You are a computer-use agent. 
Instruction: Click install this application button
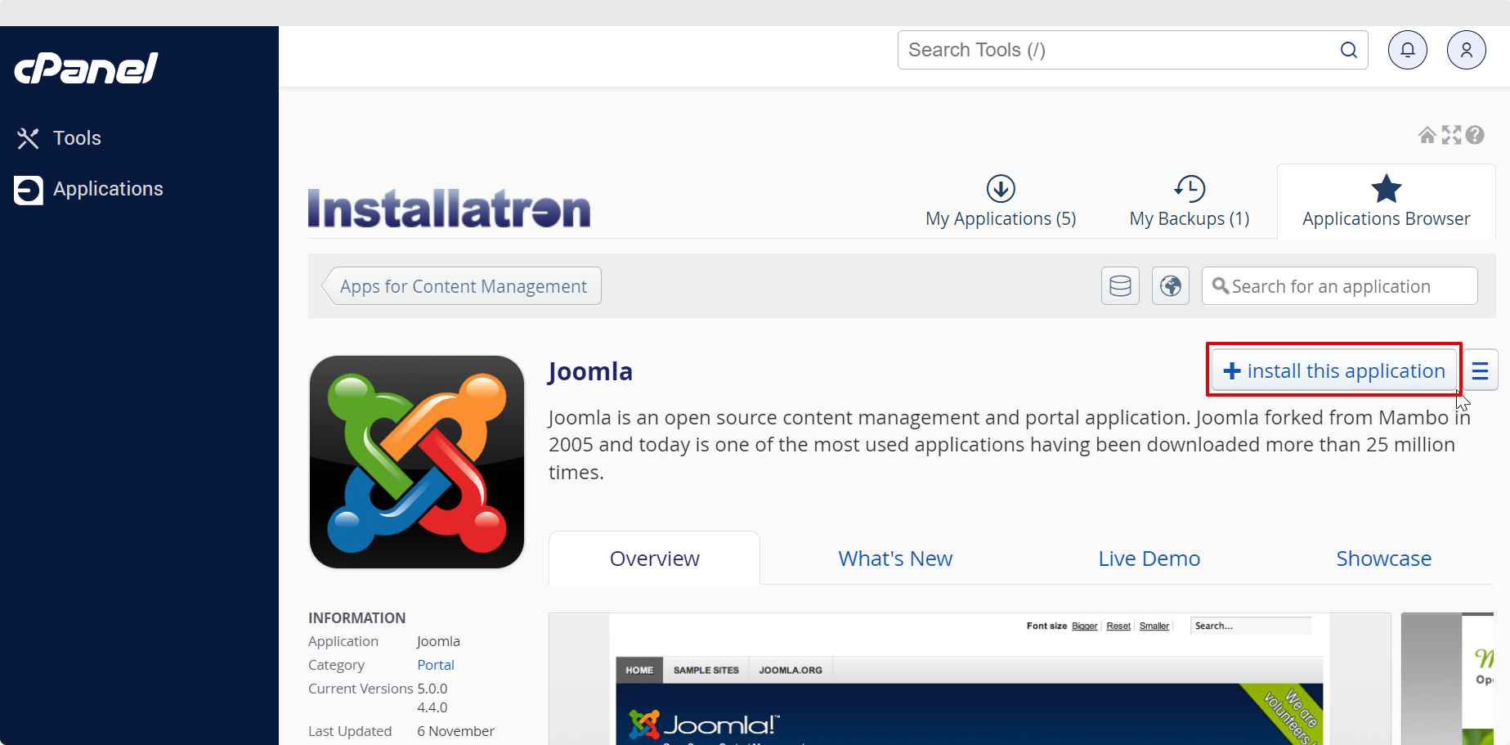pyautogui.click(x=1333, y=371)
